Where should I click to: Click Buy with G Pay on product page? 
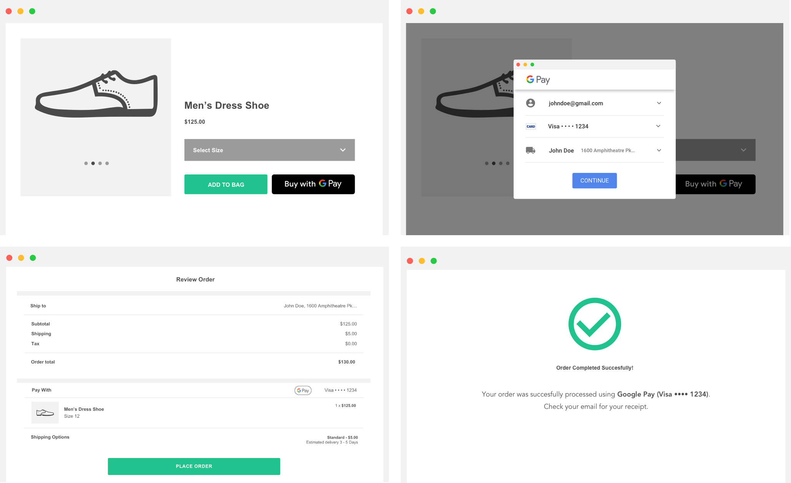point(313,183)
